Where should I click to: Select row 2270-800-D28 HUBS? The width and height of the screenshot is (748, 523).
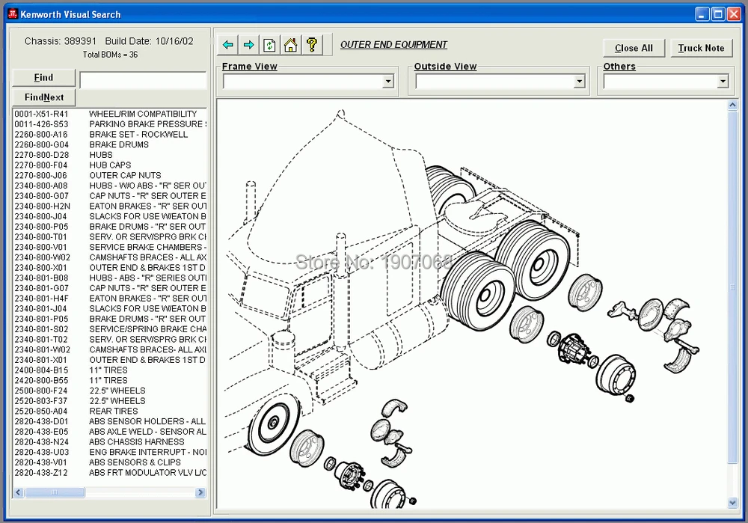pos(110,155)
